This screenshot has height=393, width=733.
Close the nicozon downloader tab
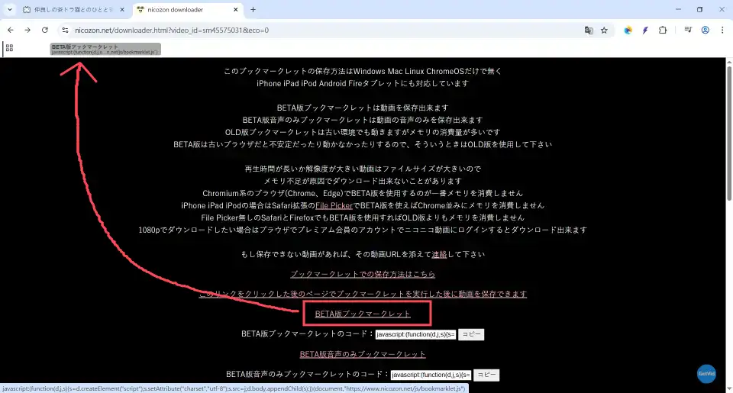tap(234, 10)
